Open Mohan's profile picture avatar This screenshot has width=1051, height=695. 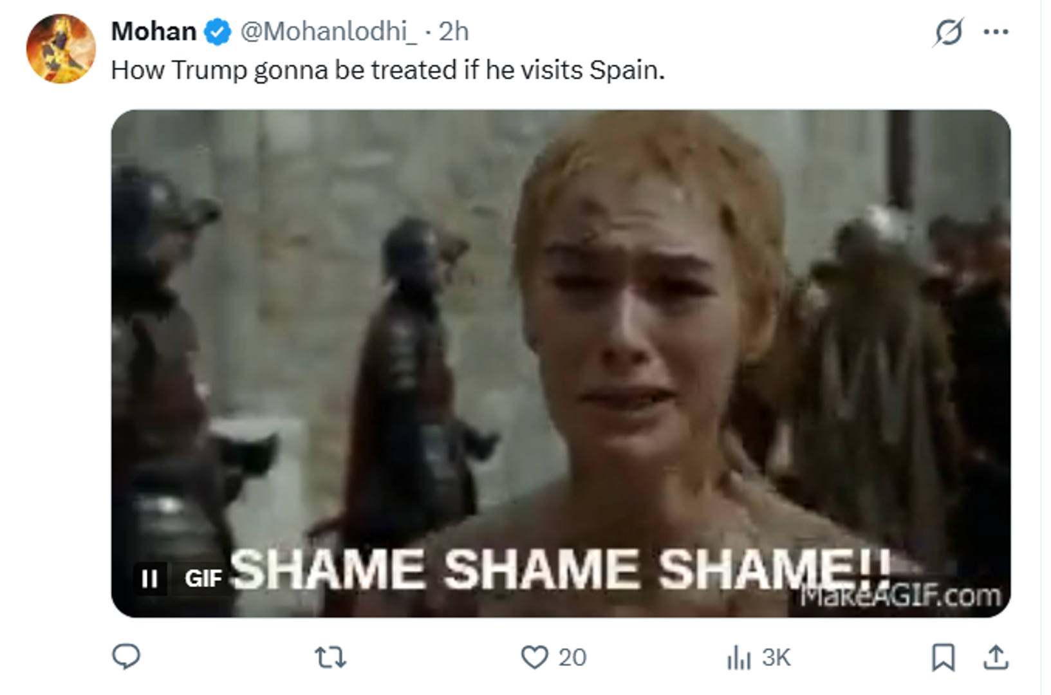point(60,48)
